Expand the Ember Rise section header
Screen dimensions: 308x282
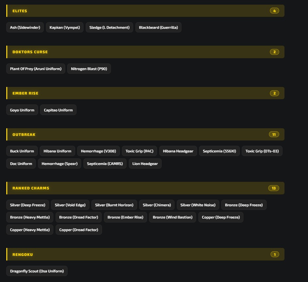[x=145, y=93]
